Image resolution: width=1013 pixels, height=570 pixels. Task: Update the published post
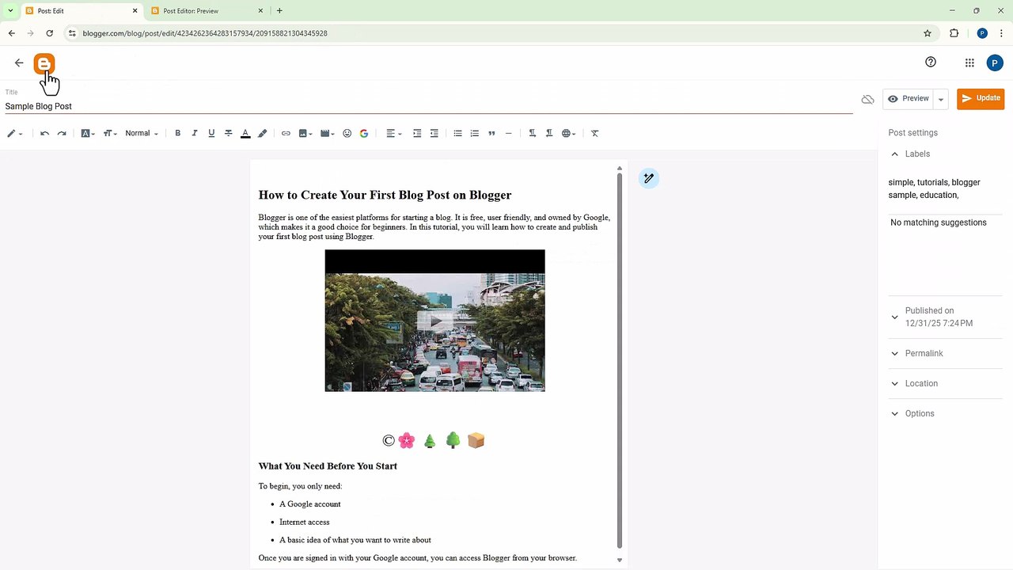pyautogui.click(x=981, y=98)
